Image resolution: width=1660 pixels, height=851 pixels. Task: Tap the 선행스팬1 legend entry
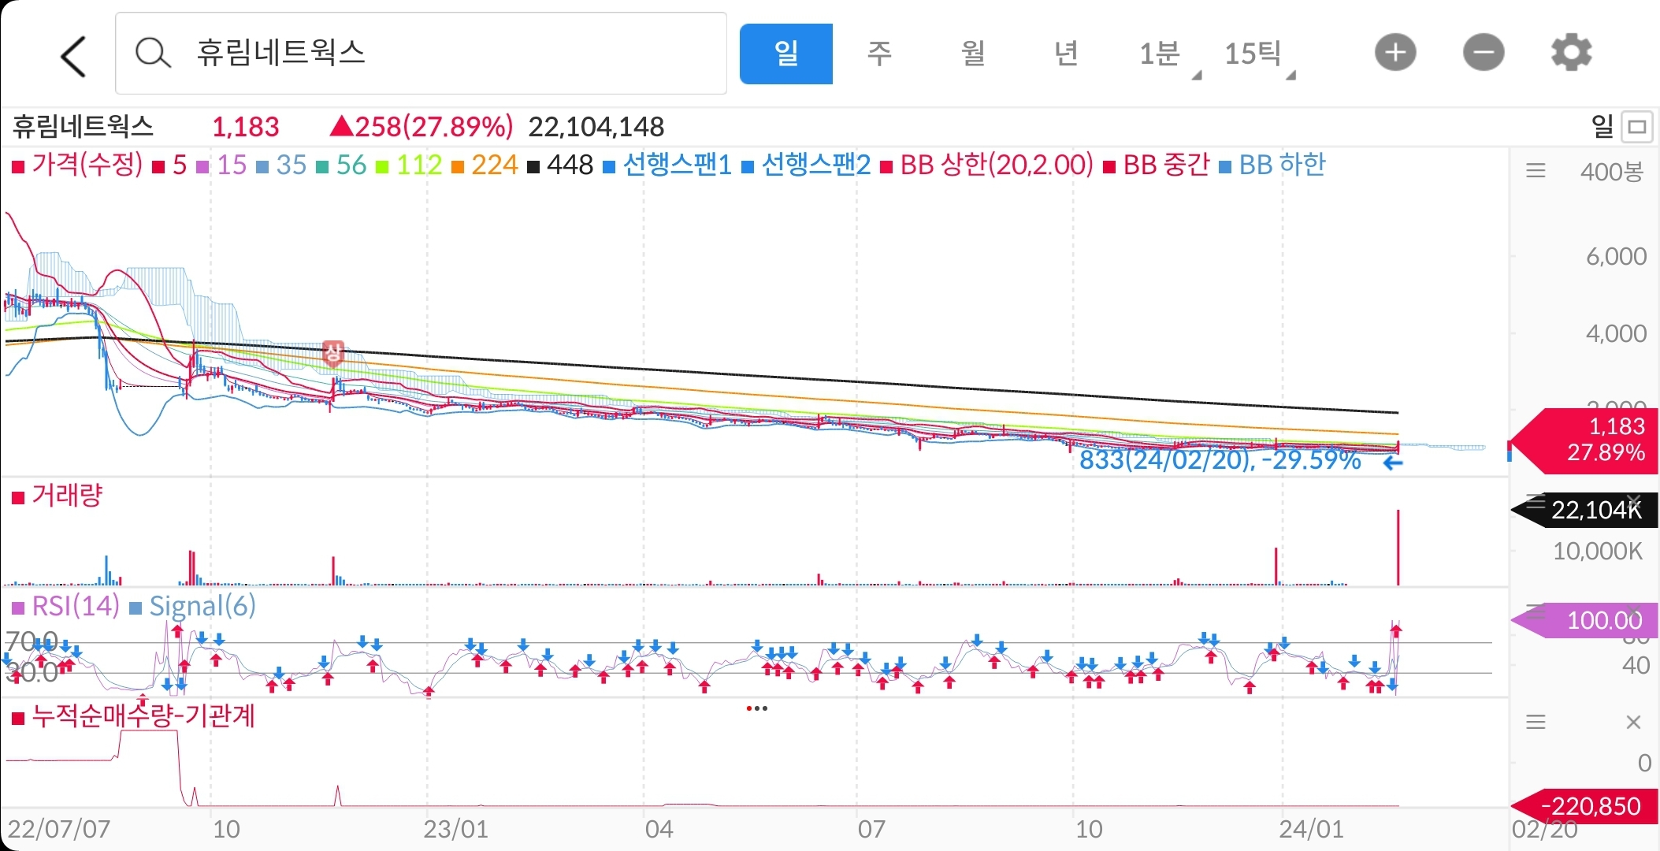(668, 165)
